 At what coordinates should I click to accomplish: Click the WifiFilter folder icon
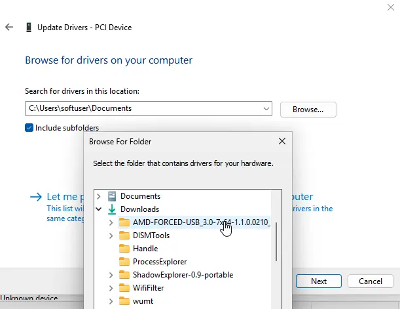124,288
